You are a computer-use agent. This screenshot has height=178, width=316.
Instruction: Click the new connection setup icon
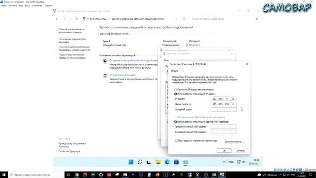tap(105, 61)
